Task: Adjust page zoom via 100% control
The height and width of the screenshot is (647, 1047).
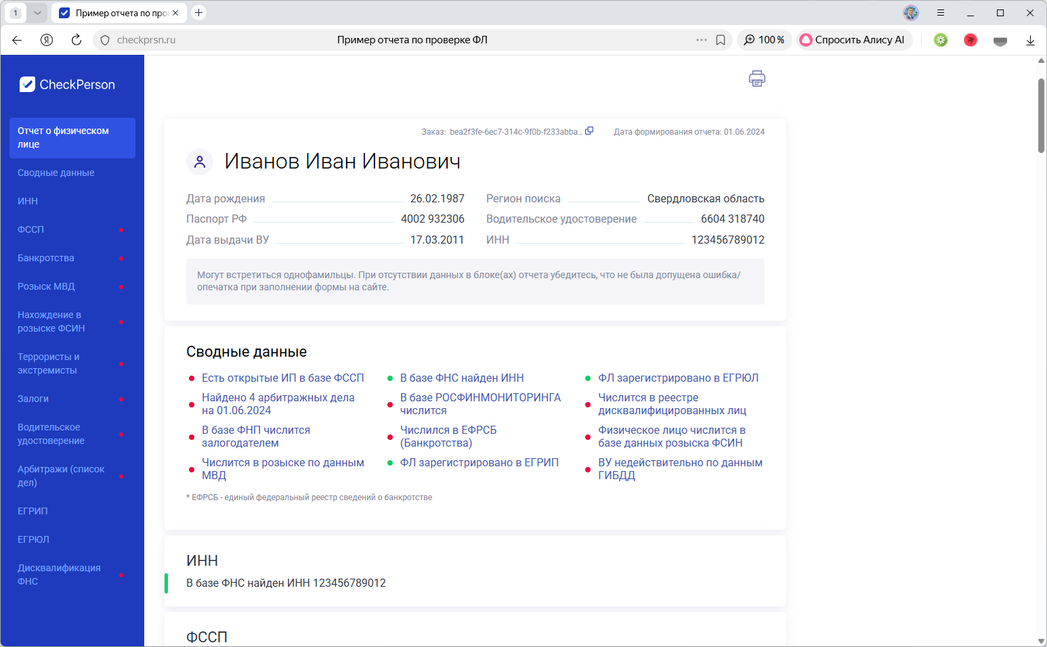Action: click(764, 39)
